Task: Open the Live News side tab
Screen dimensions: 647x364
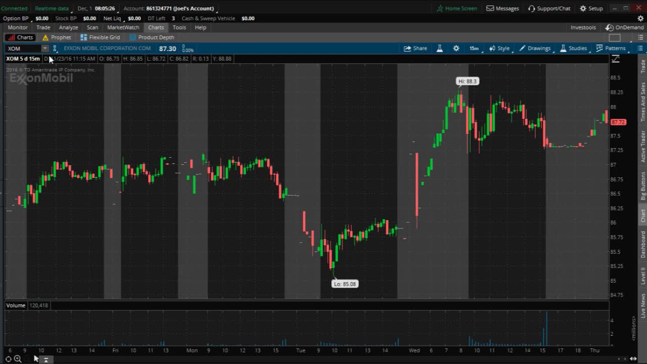Action: coord(643,306)
